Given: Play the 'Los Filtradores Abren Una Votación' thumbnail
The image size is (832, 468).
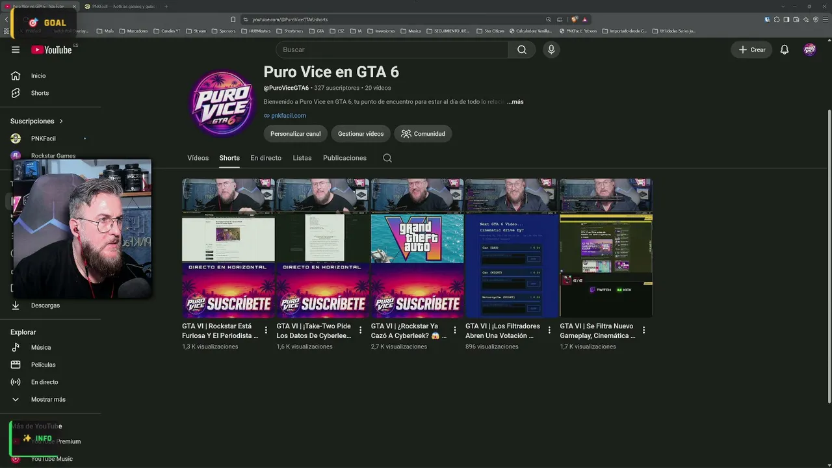Looking at the screenshot, I should tap(512, 248).
